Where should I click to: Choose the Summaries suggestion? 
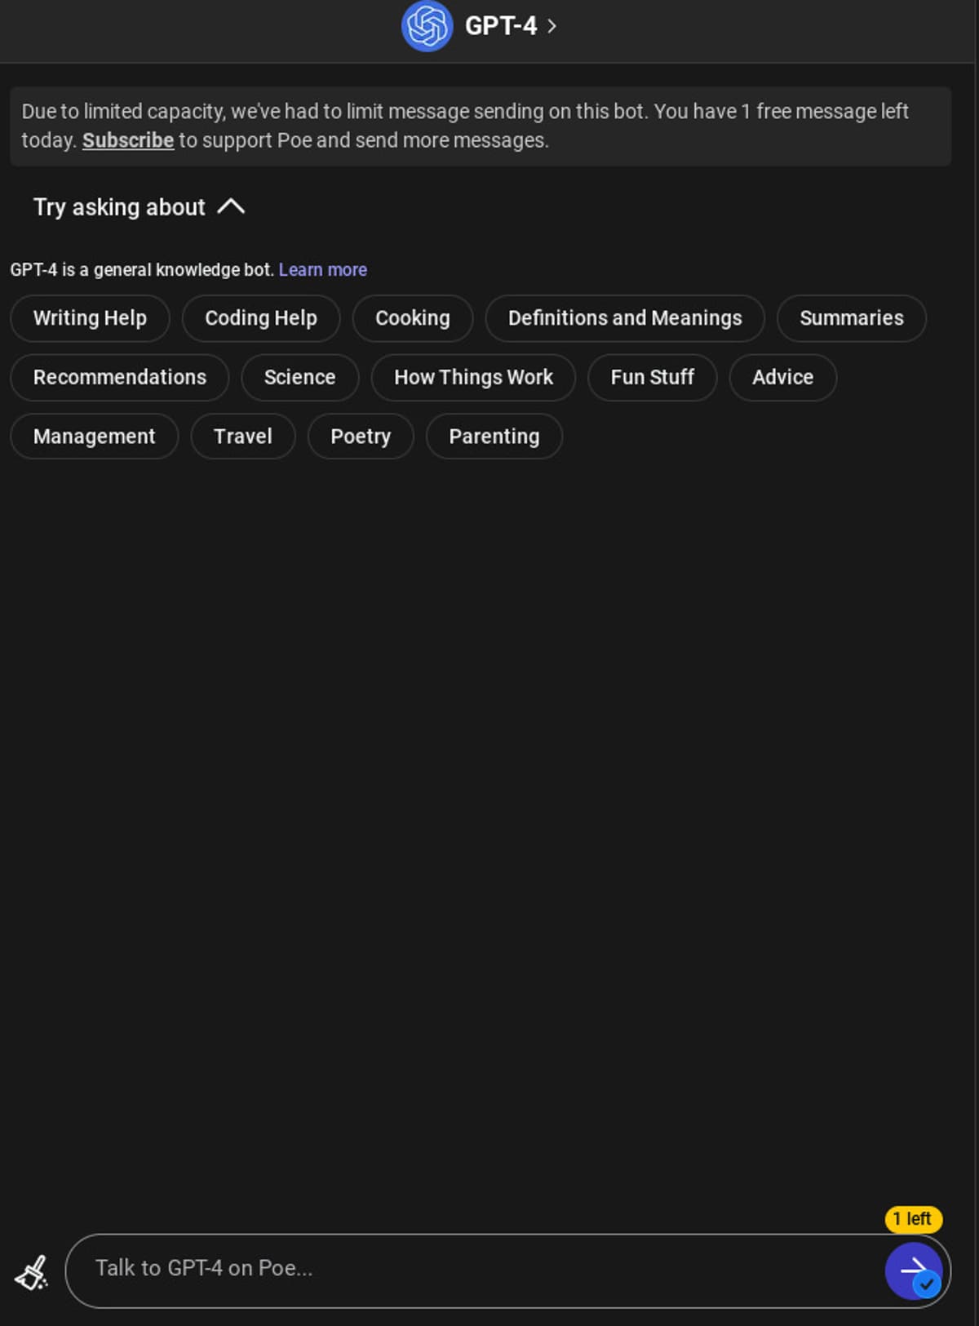[851, 318]
